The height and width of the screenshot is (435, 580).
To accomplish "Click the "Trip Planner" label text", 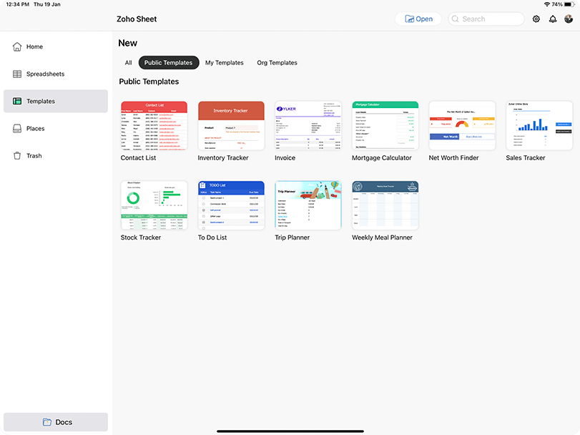I will pos(293,238).
